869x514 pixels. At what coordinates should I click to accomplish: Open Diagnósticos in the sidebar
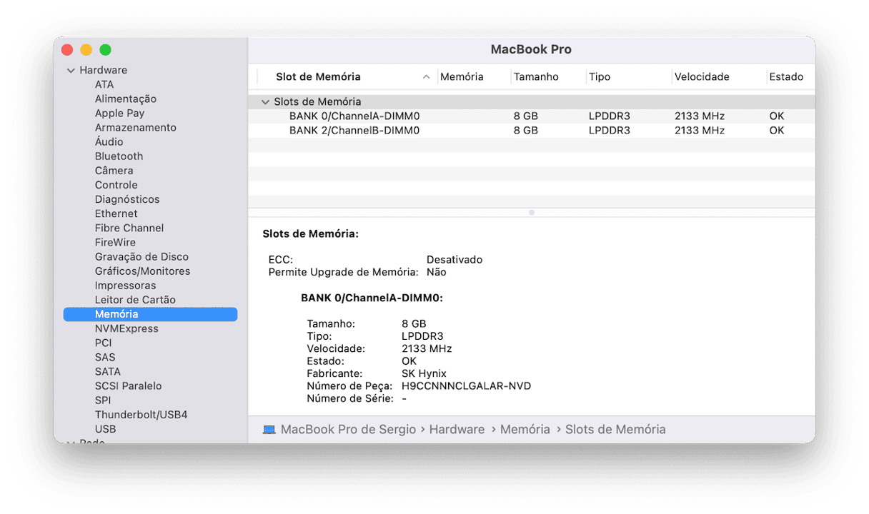(x=127, y=199)
